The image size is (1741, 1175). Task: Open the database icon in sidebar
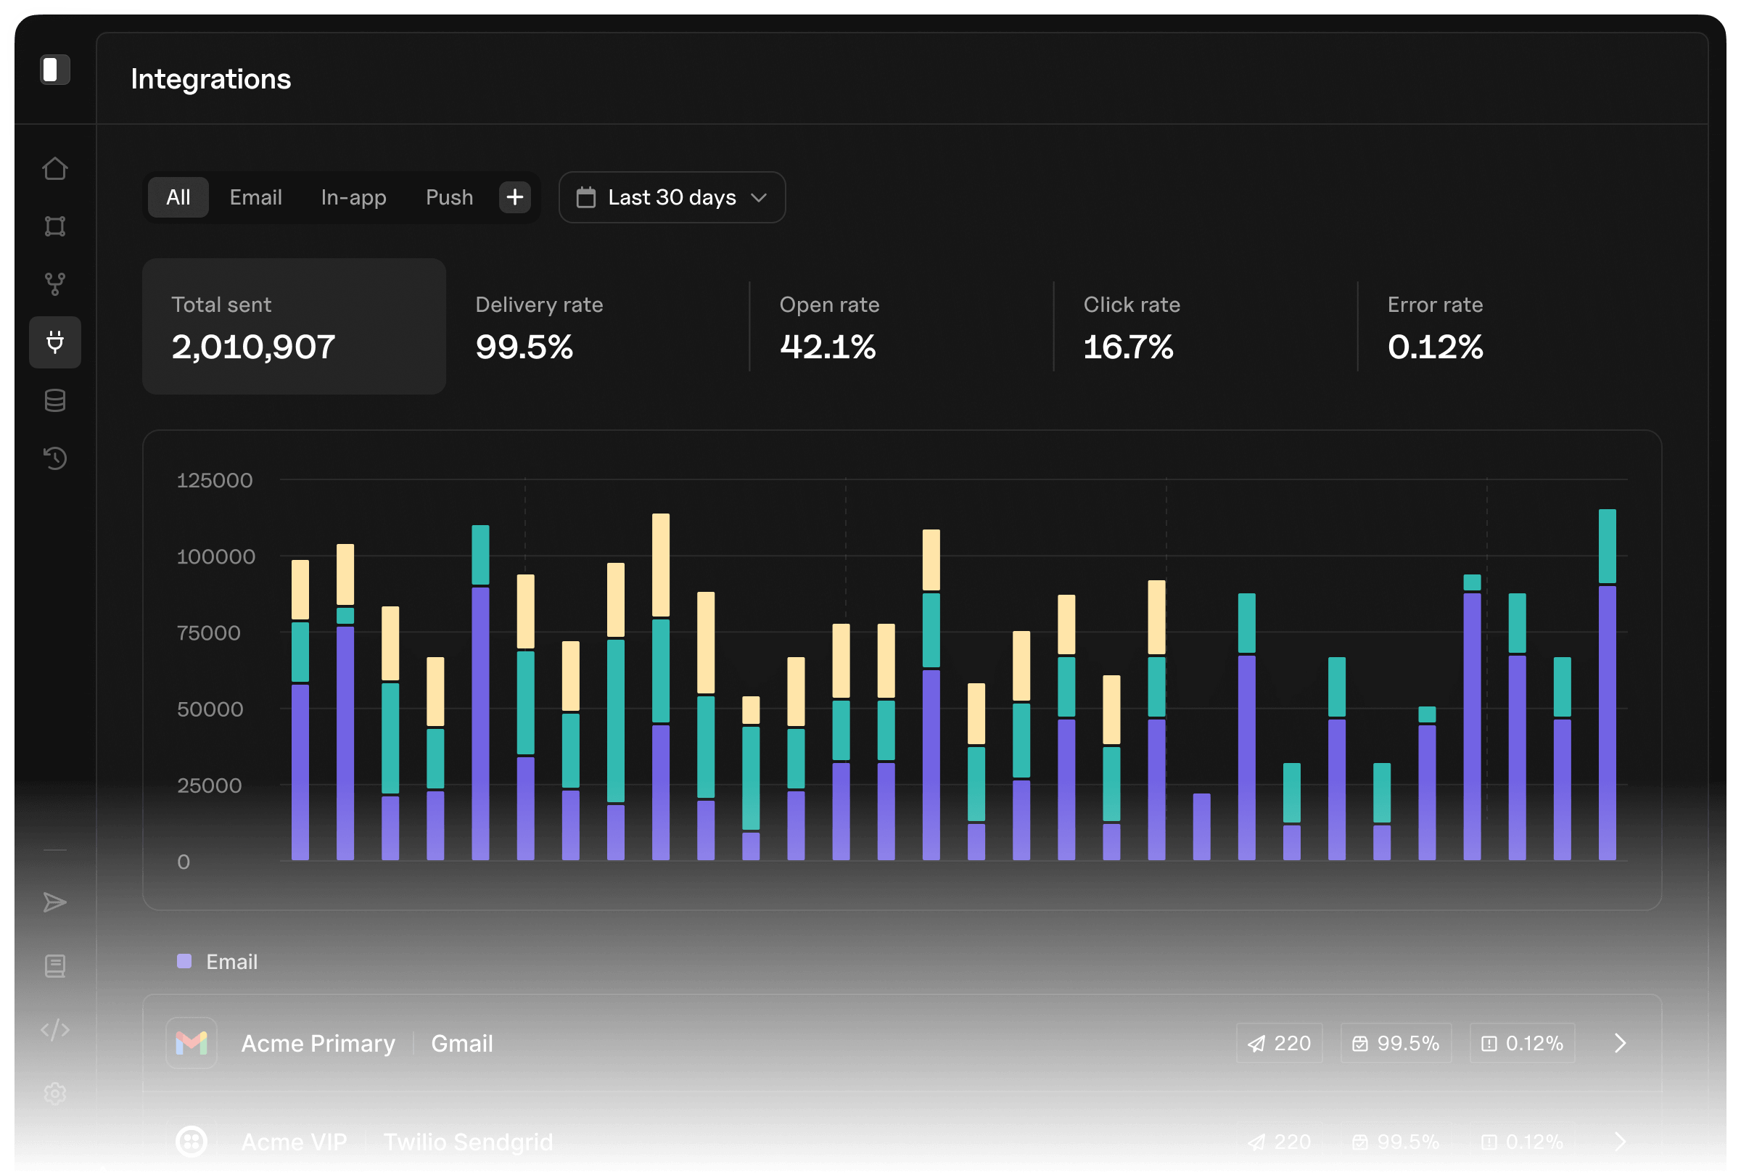pos(54,400)
